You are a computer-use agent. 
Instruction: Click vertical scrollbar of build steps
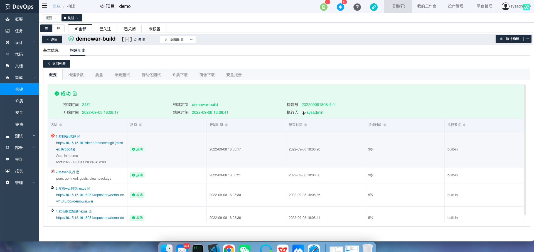pyautogui.click(x=525, y=150)
